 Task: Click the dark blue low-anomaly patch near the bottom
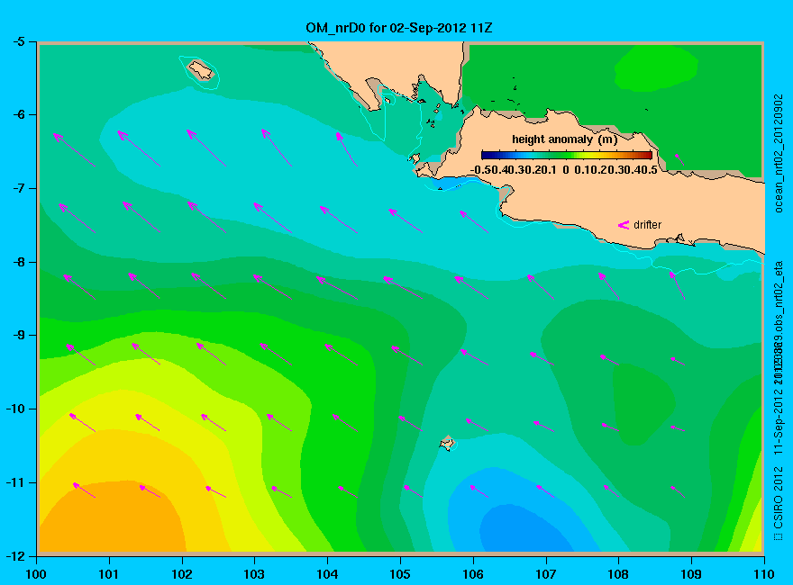point(526,530)
